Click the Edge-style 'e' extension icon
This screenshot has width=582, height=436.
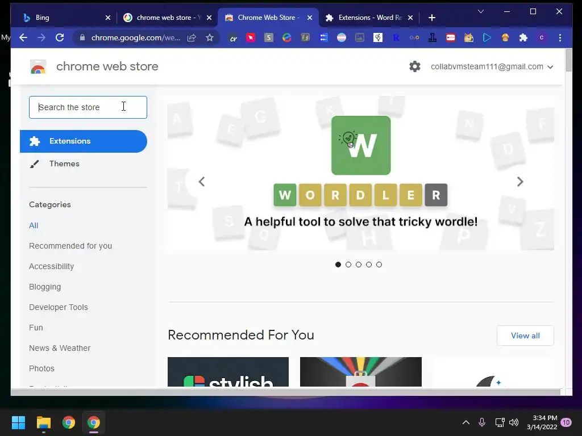[x=287, y=37]
